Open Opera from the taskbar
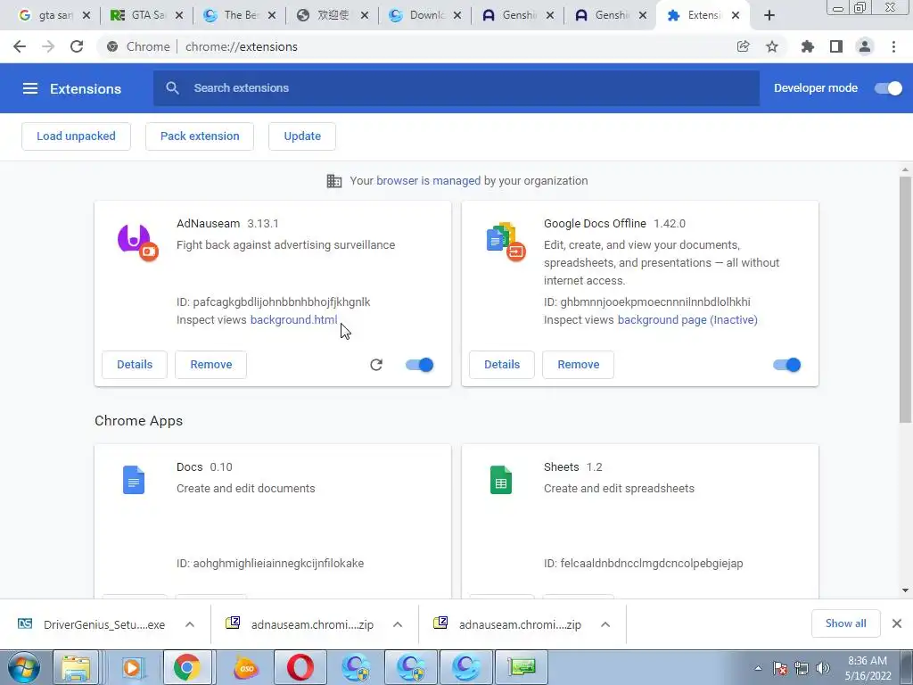 click(x=300, y=667)
